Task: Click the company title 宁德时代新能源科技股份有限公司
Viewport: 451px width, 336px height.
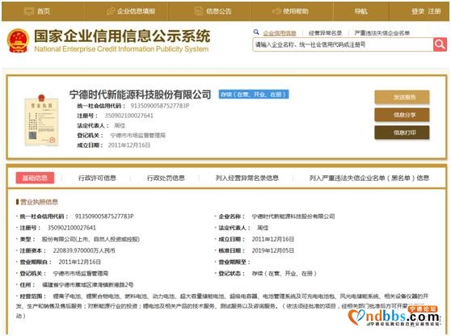Action: click(141, 94)
